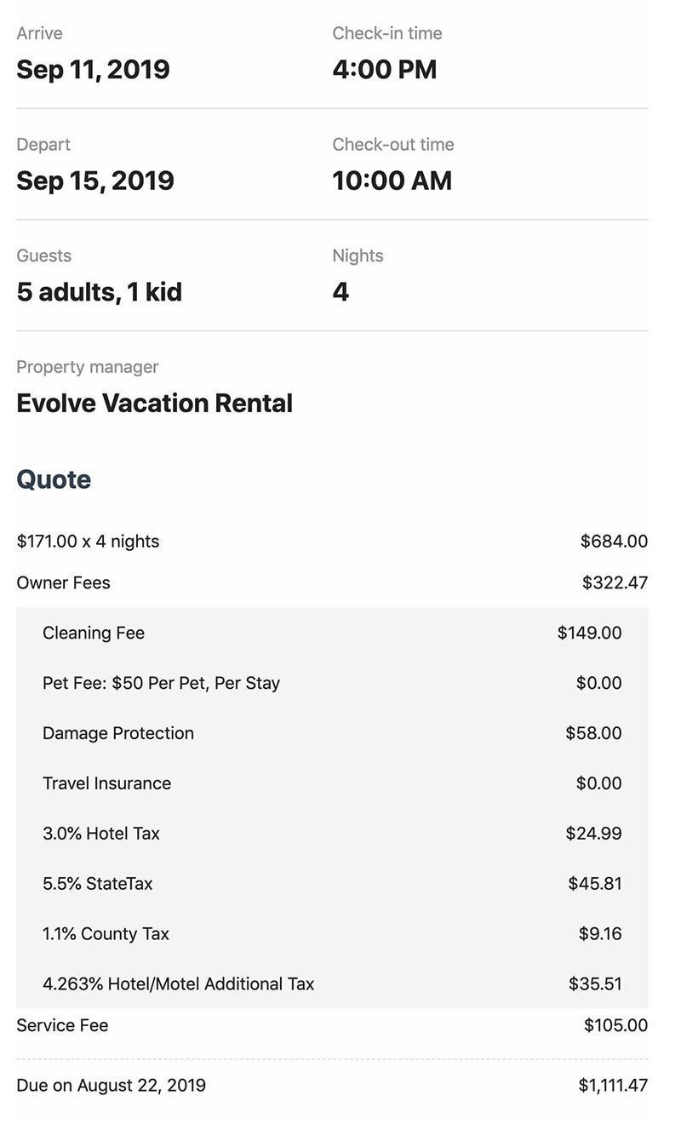
Task: Select the 3.0% Hotel Tax row
Action: (x=101, y=834)
